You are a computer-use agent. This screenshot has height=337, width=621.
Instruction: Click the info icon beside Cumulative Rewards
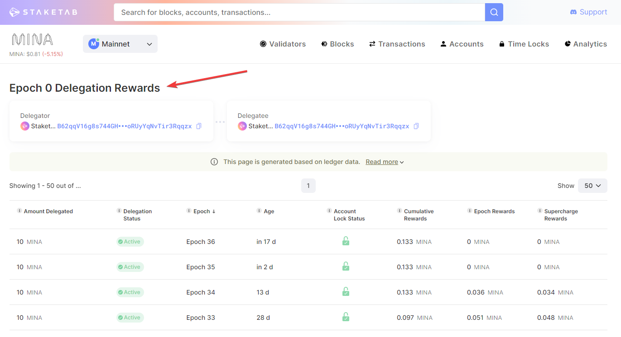click(x=400, y=211)
